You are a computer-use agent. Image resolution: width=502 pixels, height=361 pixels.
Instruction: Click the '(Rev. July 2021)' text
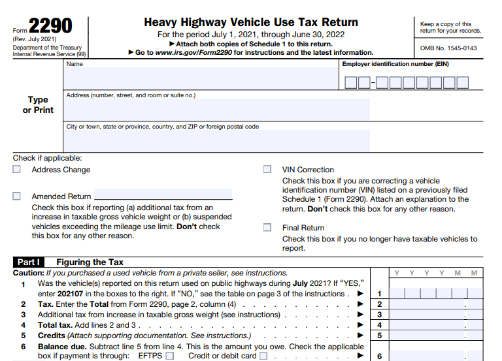click(x=35, y=39)
